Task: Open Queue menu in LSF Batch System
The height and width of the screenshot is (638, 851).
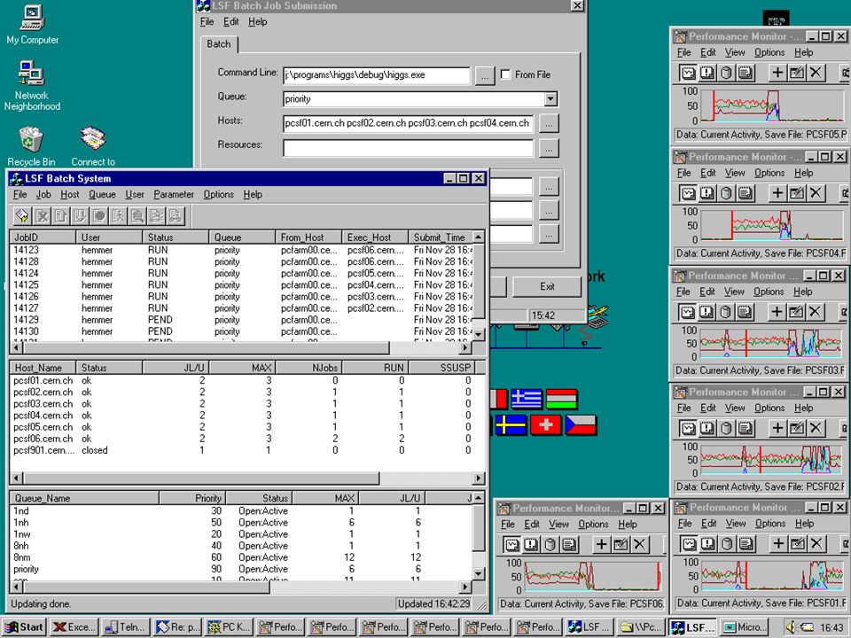Action: click(102, 194)
